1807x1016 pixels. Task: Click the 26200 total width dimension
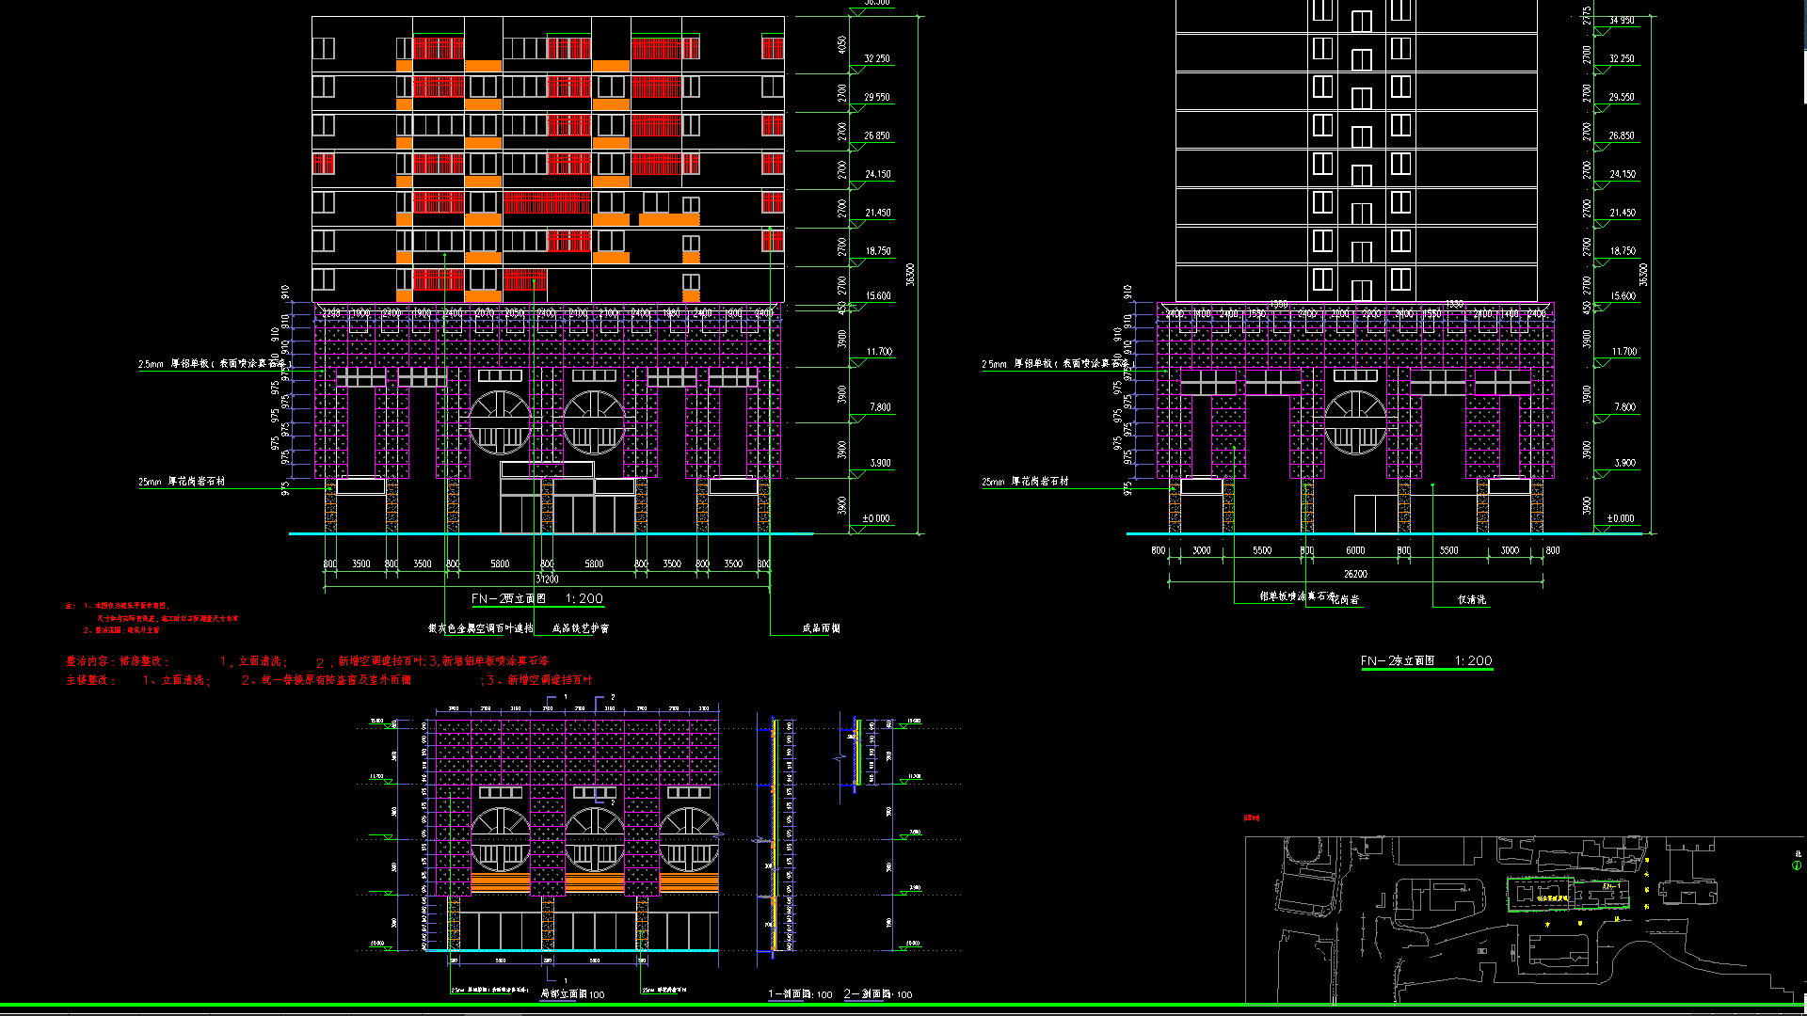click(1355, 574)
